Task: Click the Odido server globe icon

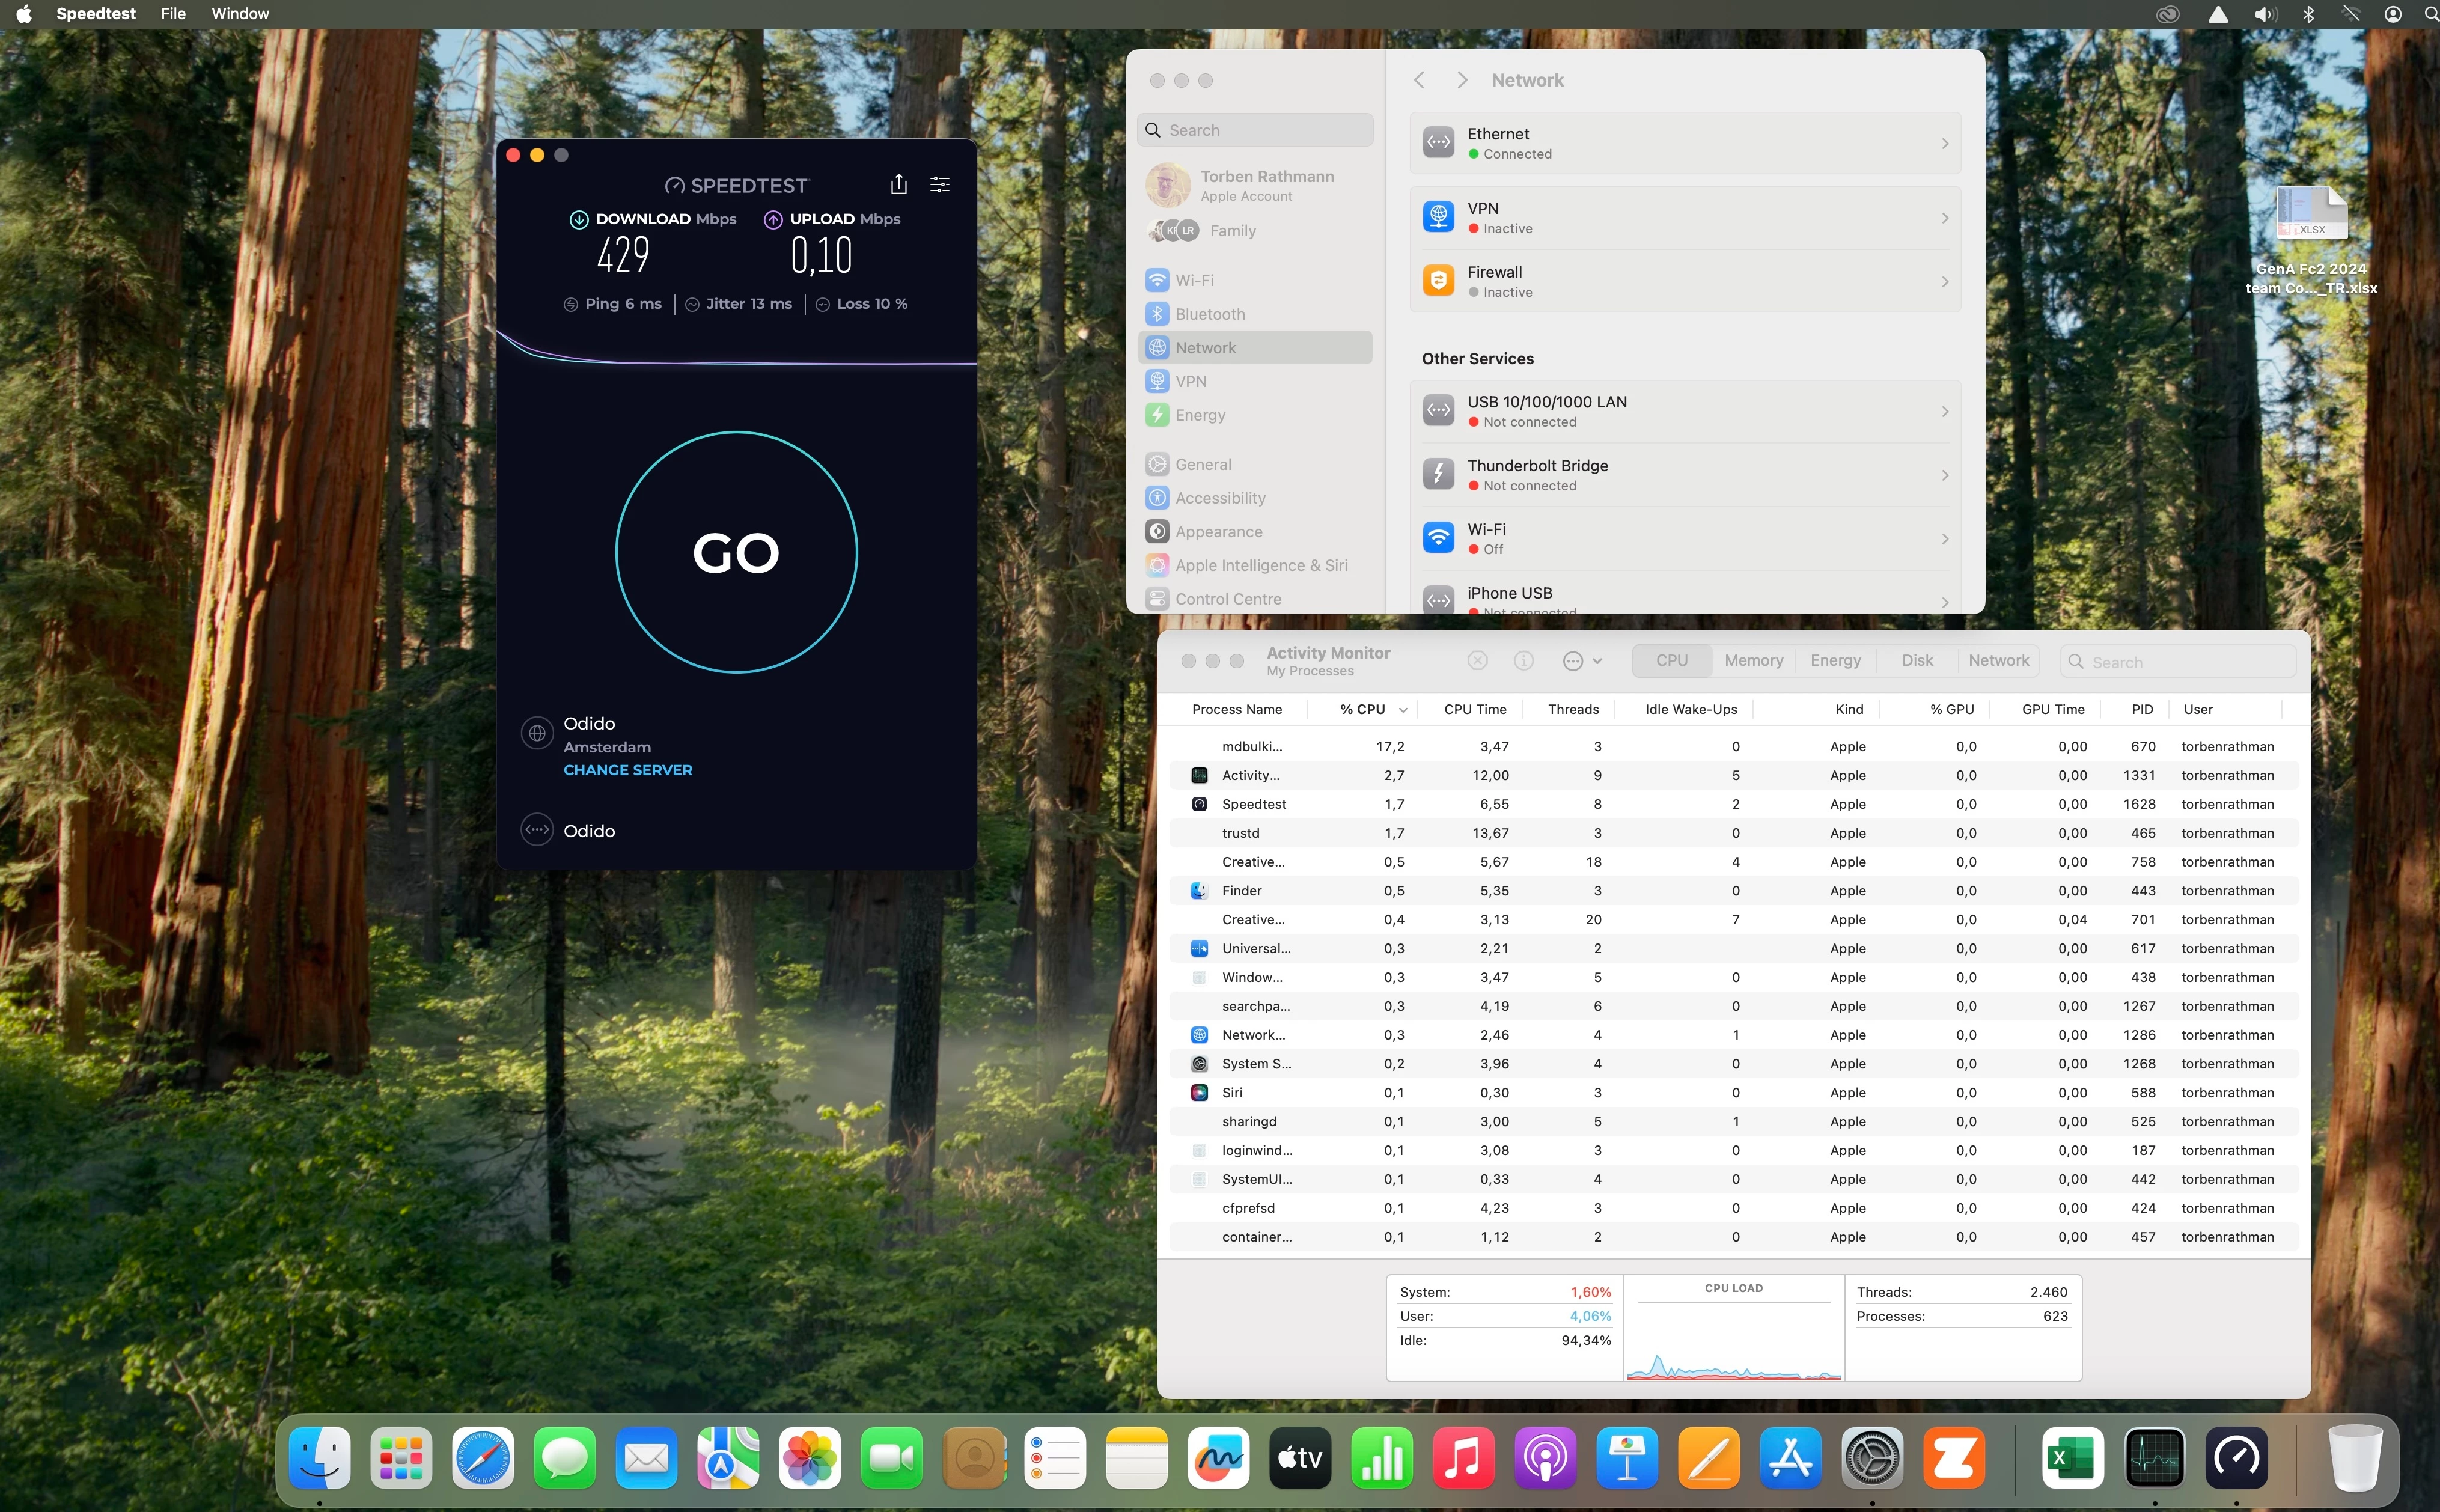Action: pyautogui.click(x=537, y=733)
